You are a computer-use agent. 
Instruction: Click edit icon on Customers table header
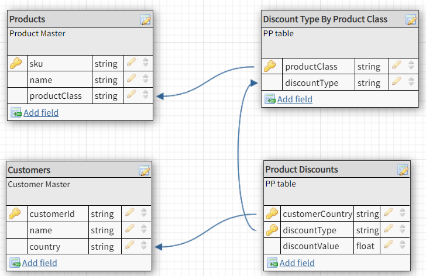point(145,170)
